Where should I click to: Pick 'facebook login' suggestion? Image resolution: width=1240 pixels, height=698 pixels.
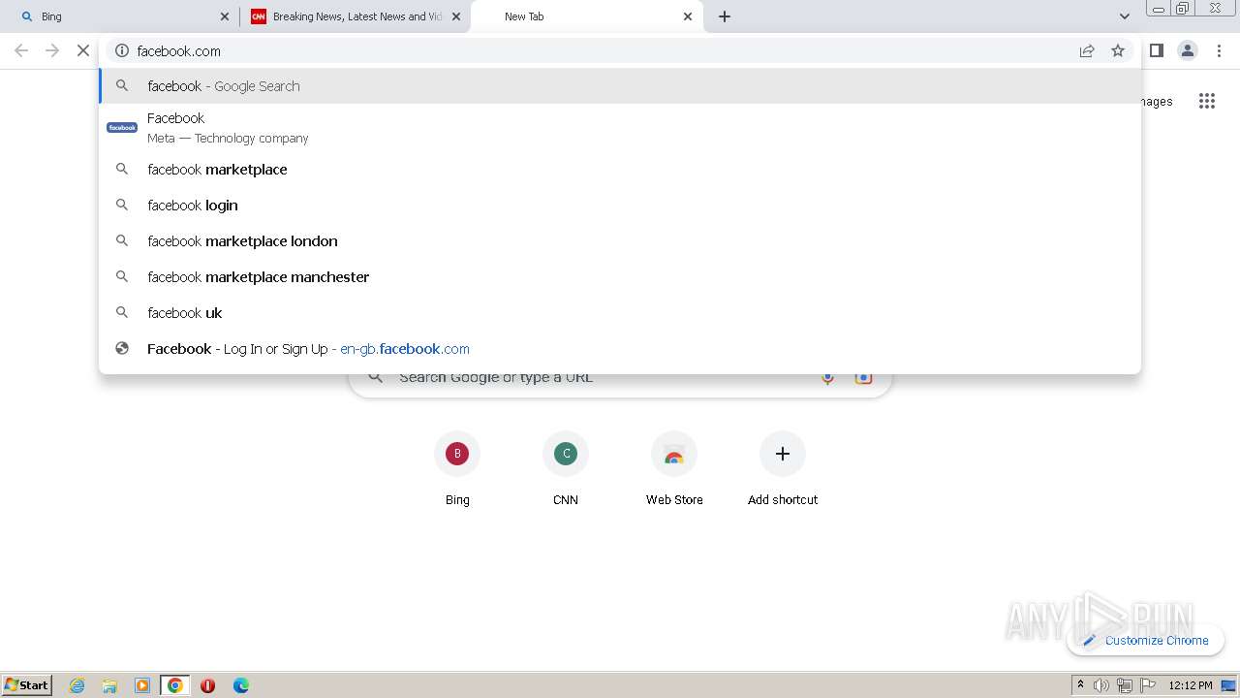pos(620,205)
